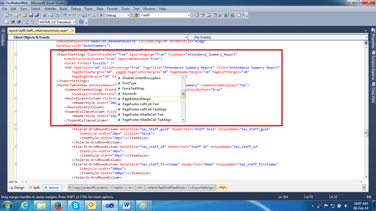The image size is (376, 211).
Task: Open the Toolbox side panel tab
Action: [2, 37]
